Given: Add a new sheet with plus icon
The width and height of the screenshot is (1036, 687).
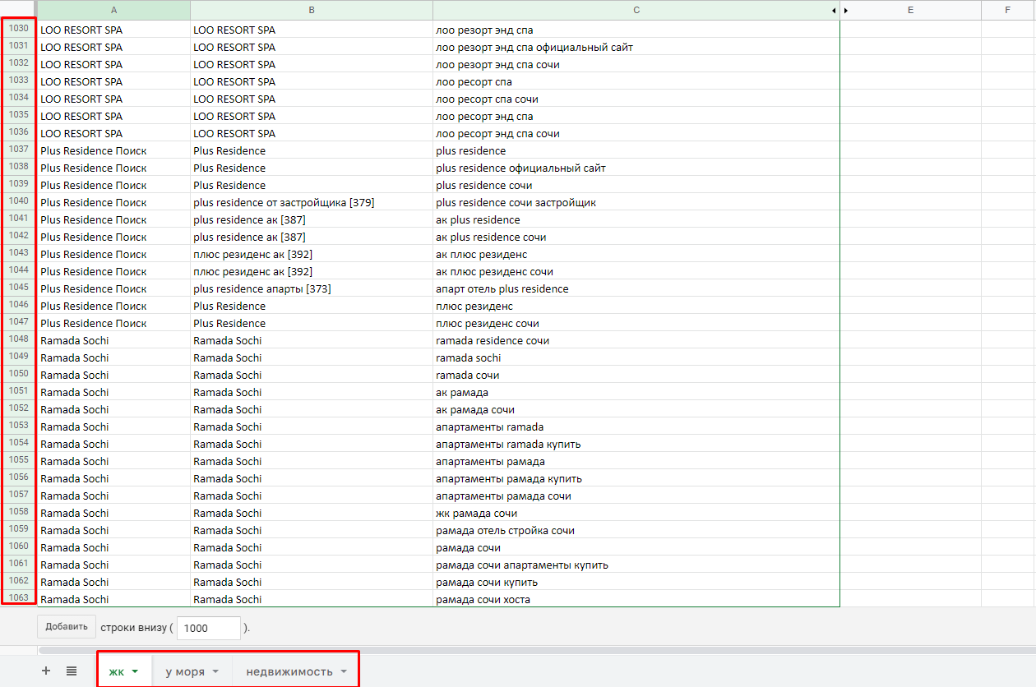Looking at the screenshot, I should click(x=46, y=671).
